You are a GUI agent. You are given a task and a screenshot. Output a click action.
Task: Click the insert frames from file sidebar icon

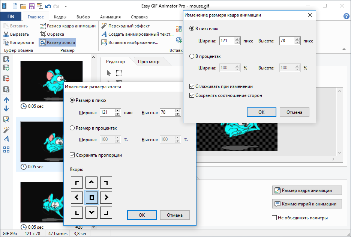point(6,59)
